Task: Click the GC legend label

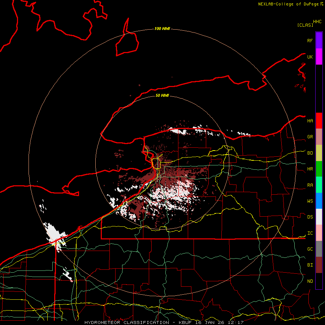Action: [310, 249]
